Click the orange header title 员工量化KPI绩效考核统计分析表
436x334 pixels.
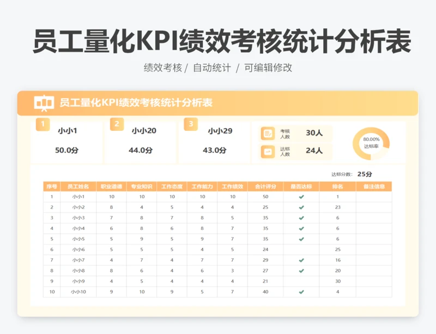point(136,102)
